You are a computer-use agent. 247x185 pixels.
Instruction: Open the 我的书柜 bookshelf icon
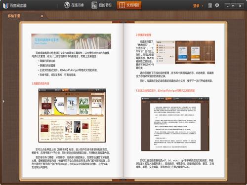pyautogui.click(x=94, y=5)
